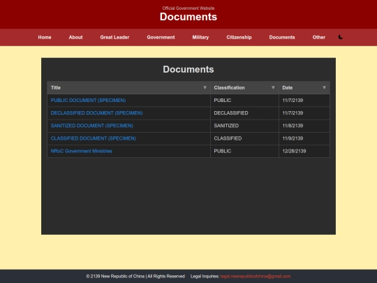Click the Title column header text
Viewport: 377px width, 283px height.
click(x=56, y=87)
